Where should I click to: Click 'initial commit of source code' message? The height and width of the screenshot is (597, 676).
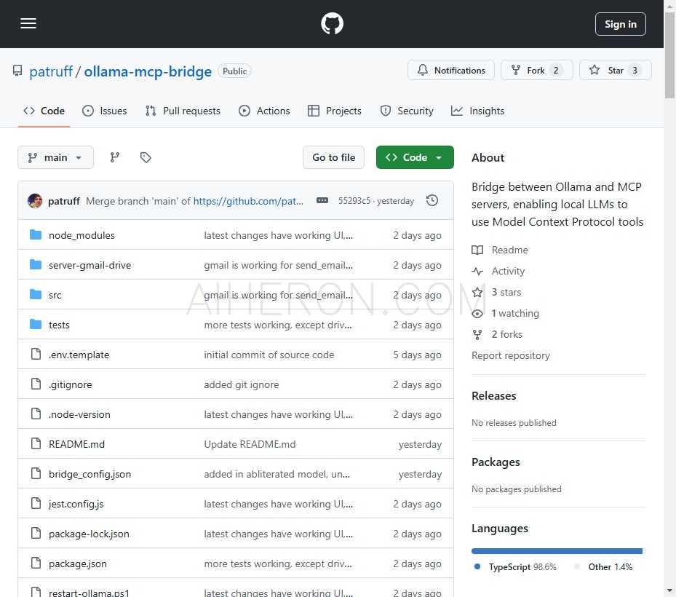point(269,355)
